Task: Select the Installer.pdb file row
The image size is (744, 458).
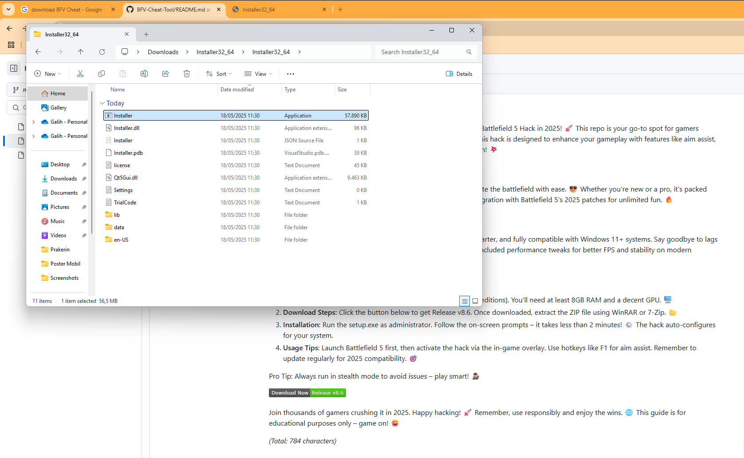Action: tap(236, 153)
